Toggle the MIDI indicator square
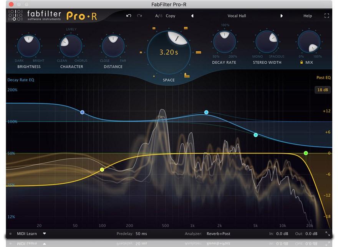This screenshot has height=247, width=338. pyautogui.click(x=10, y=234)
